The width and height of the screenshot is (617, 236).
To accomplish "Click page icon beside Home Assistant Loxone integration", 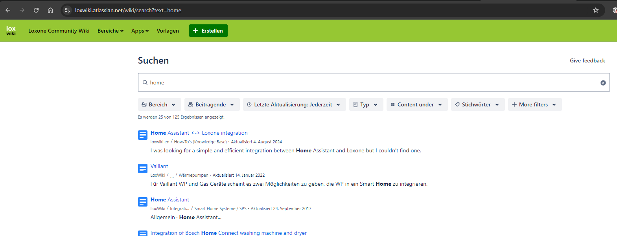I will point(143,135).
